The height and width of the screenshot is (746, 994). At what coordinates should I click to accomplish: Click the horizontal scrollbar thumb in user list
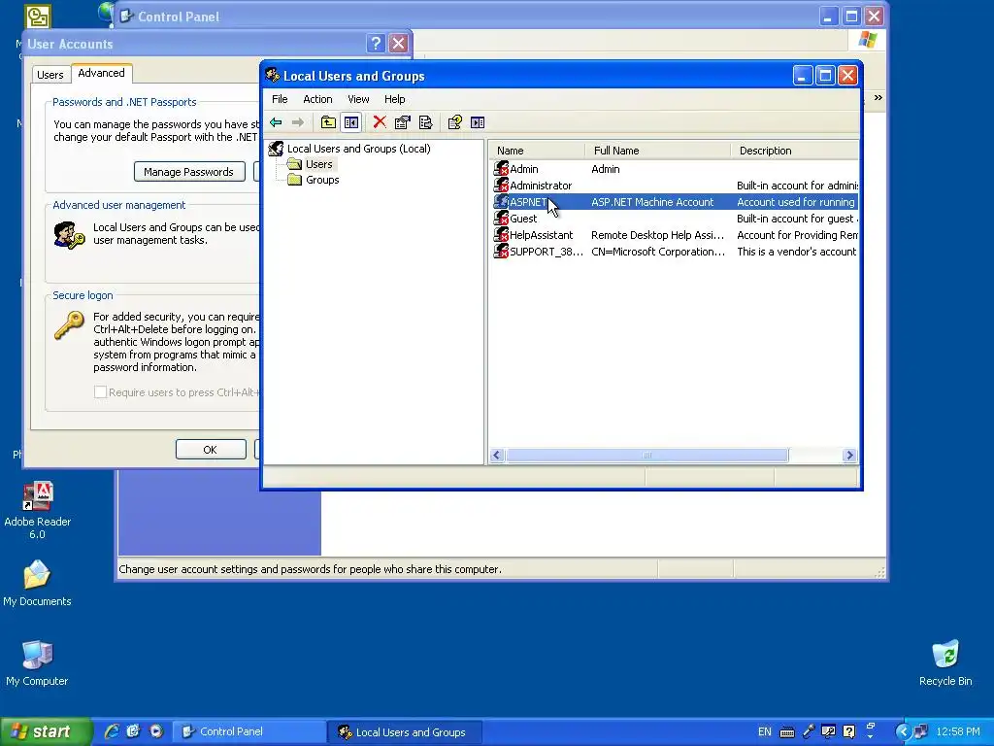(646, 456)
